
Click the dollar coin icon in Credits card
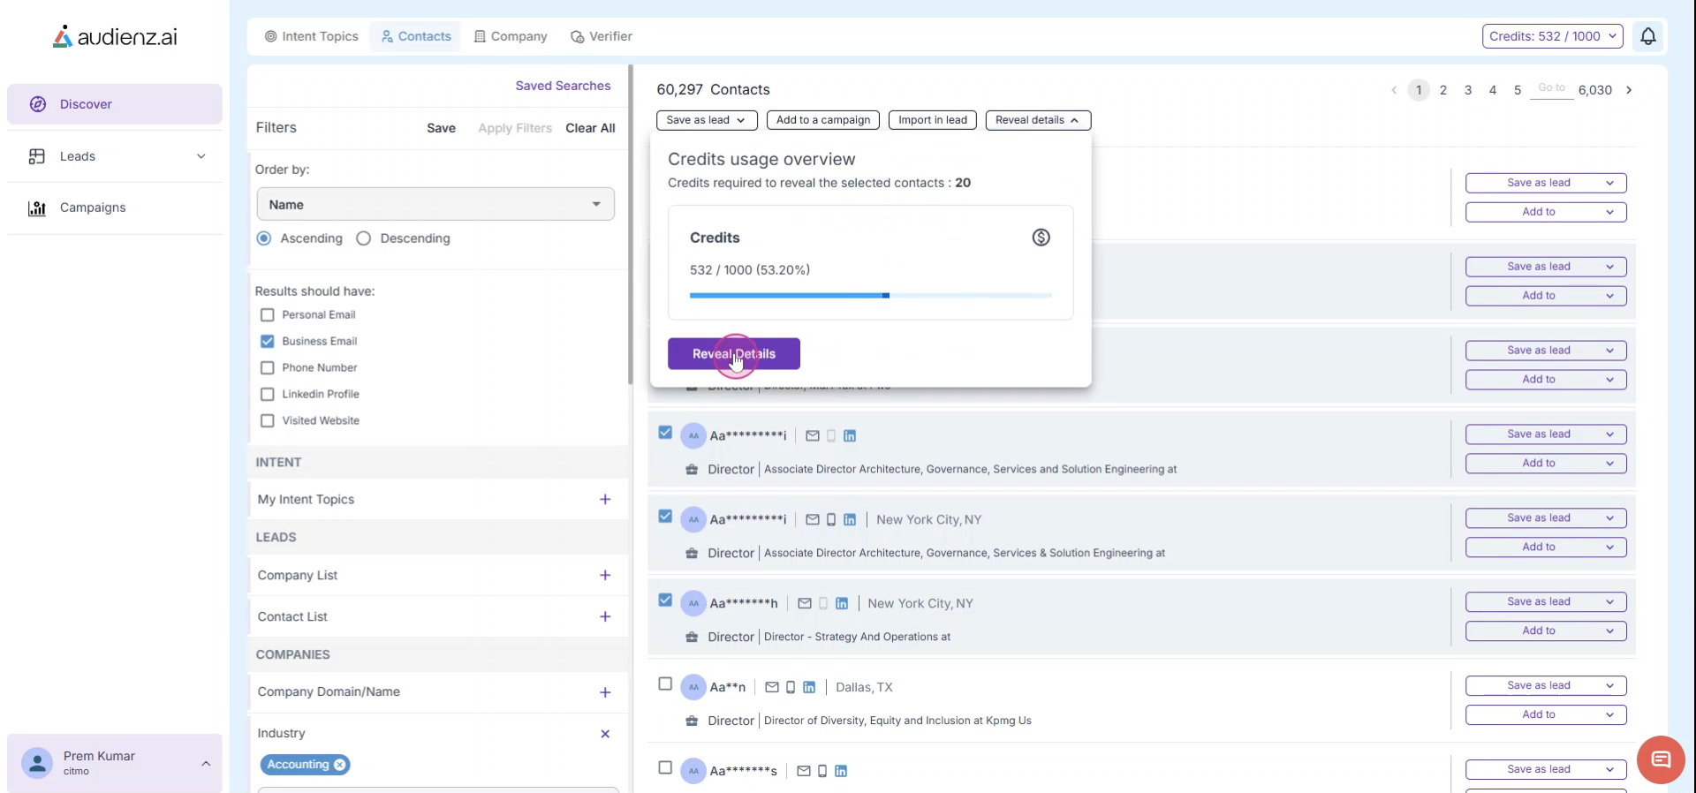pos(1041,238)
